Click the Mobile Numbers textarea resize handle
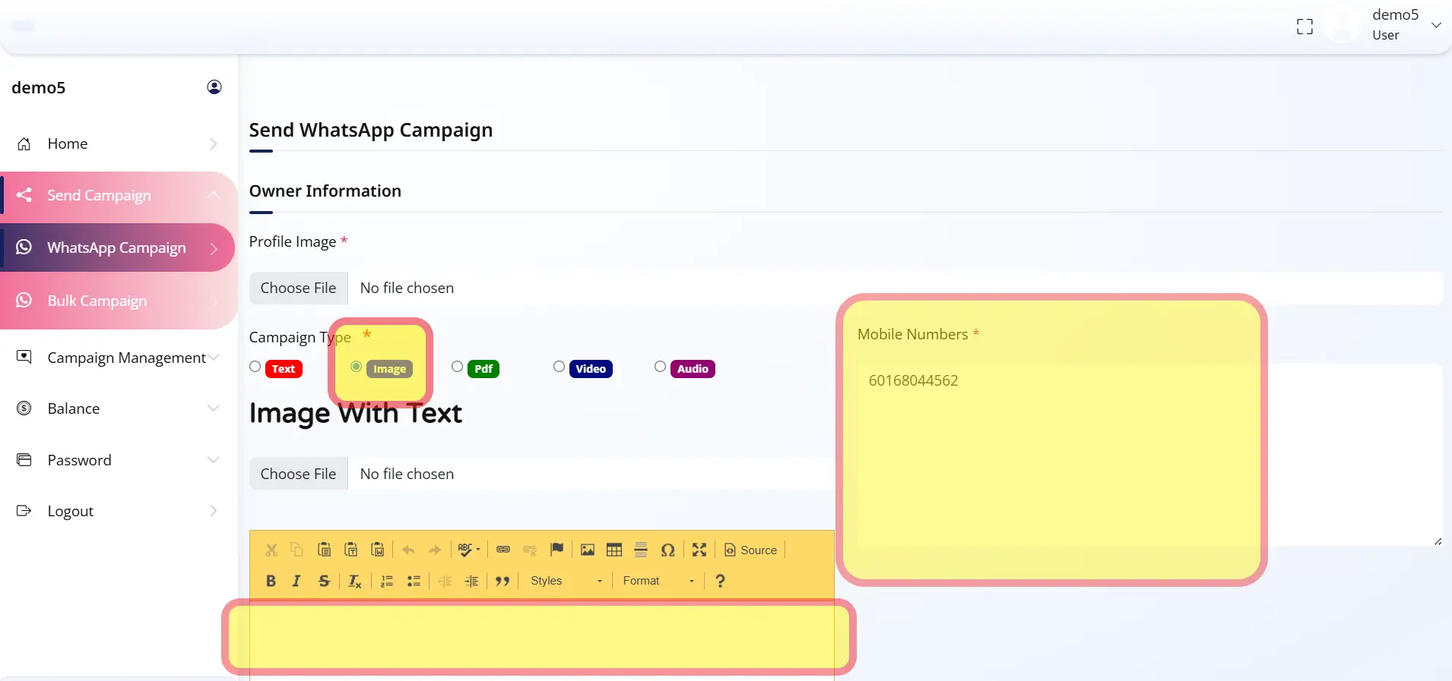1452x681 pixels. (1438, 541)
